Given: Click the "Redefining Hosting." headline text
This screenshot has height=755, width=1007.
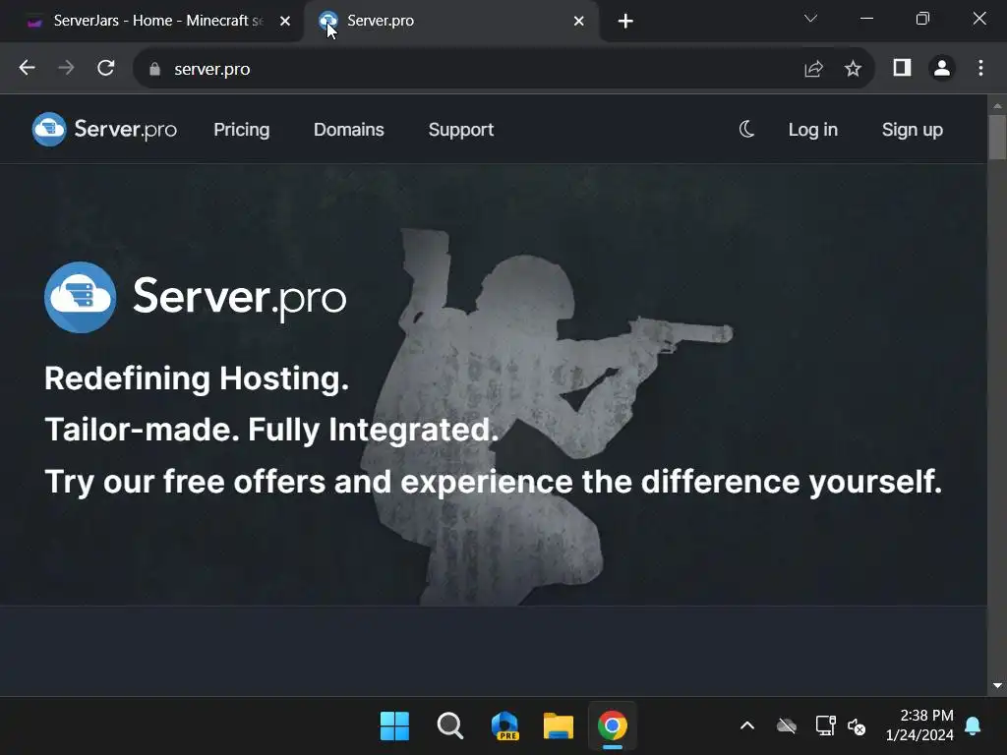Looking at the screenshot, I should point(197,378).
